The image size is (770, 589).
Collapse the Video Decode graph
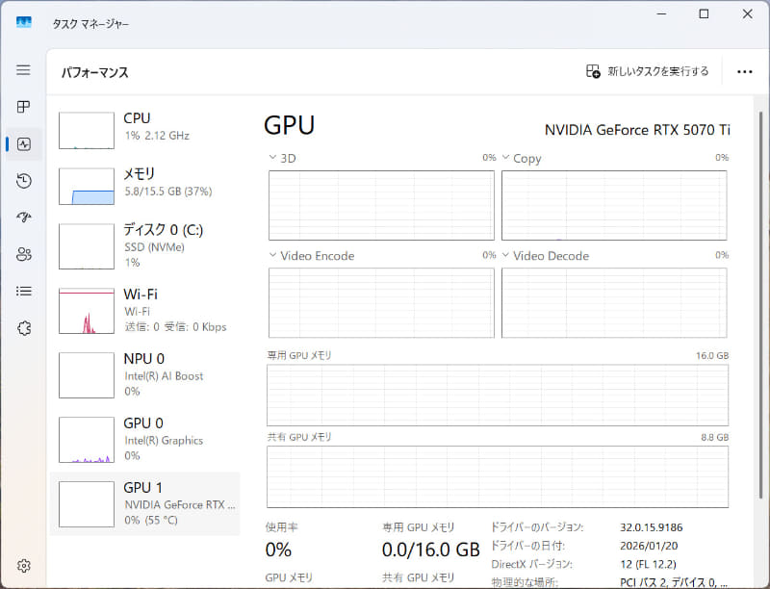pos(505,256)
